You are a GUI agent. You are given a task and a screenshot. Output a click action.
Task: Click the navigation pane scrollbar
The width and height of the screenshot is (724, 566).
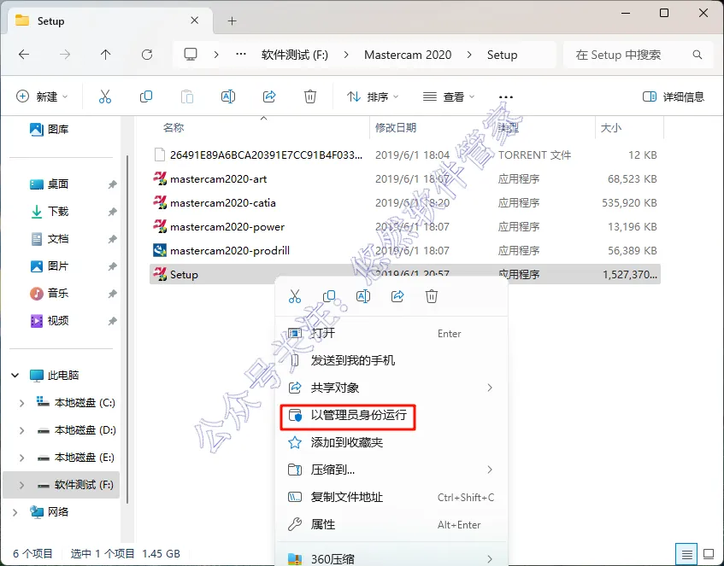(x=127, y=330)
